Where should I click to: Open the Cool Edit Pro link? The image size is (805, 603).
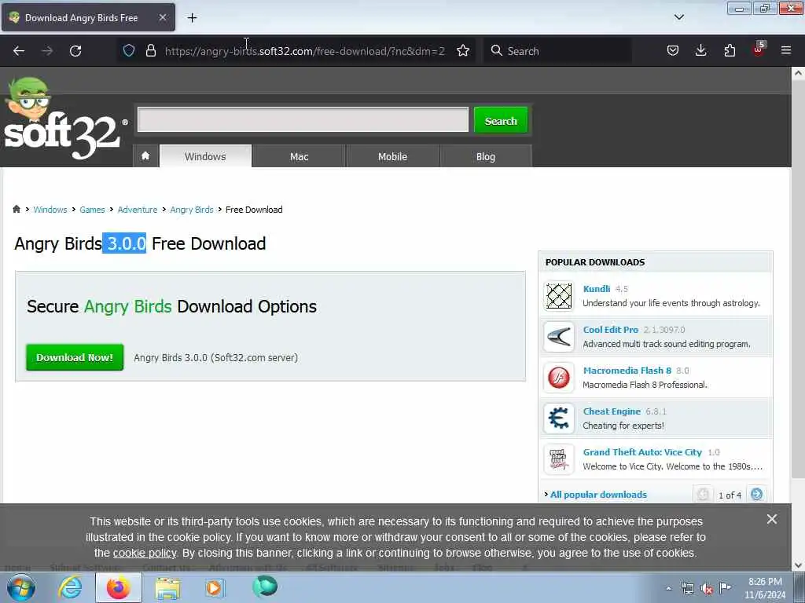tap(610, 330)
